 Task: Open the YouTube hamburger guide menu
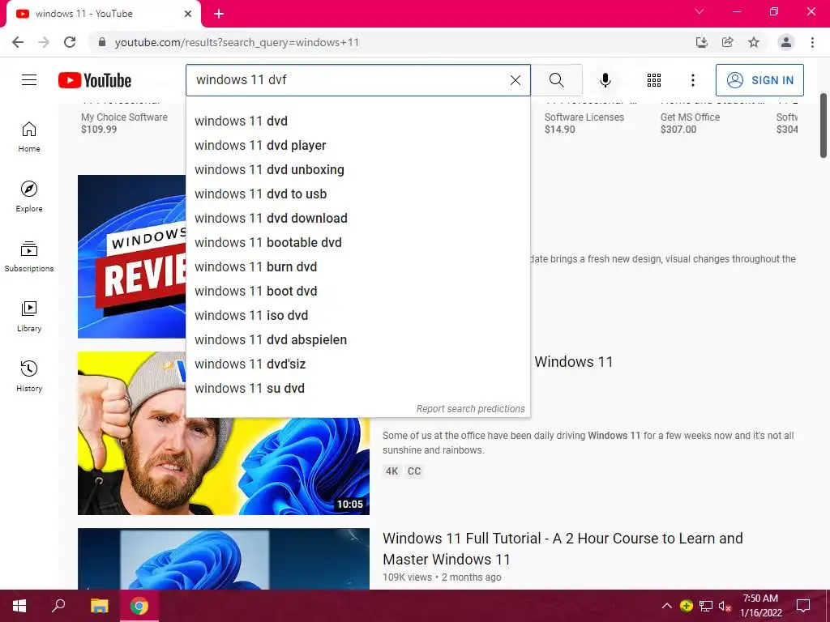29,80
